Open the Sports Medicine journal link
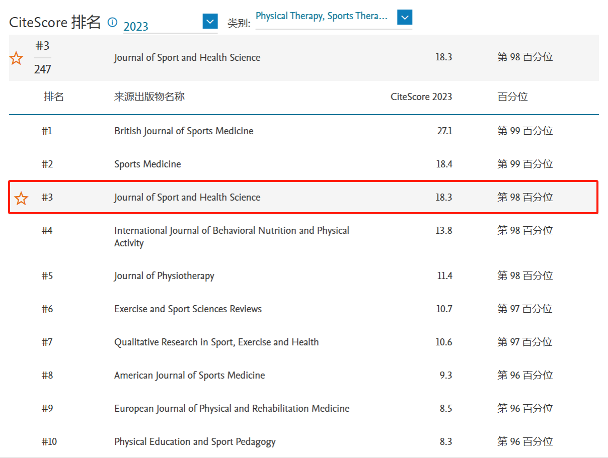 coord(147,164)
